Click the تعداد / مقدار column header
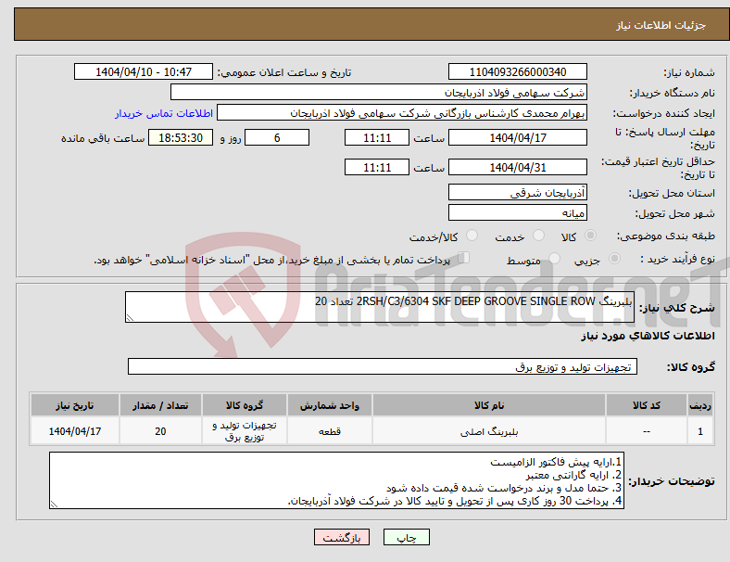Screen dimensions: 730x562 [x=160, y=405]
